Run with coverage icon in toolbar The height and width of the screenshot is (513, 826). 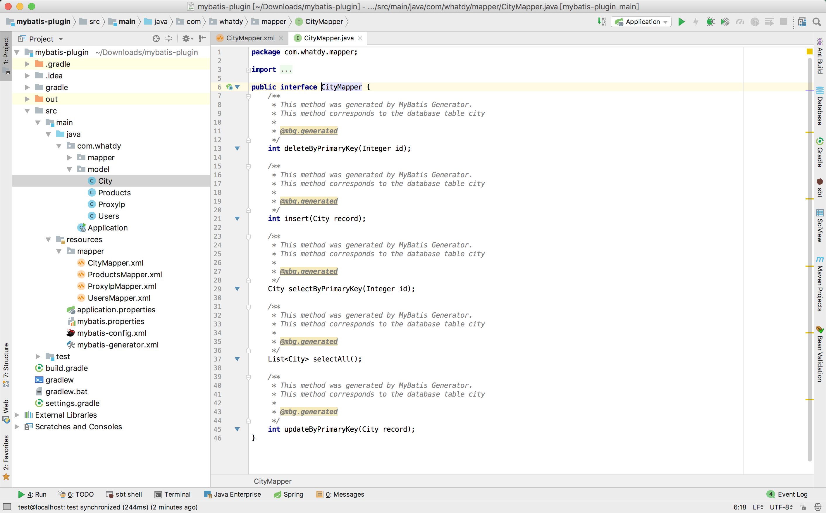(x=725, y=22)
